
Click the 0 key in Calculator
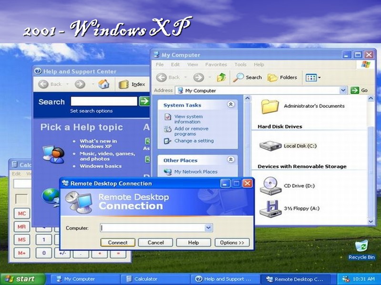44,253
